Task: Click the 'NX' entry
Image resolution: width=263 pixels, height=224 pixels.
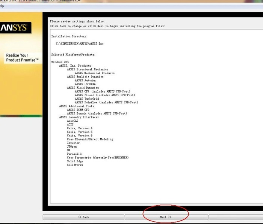Action: point(69,150)
